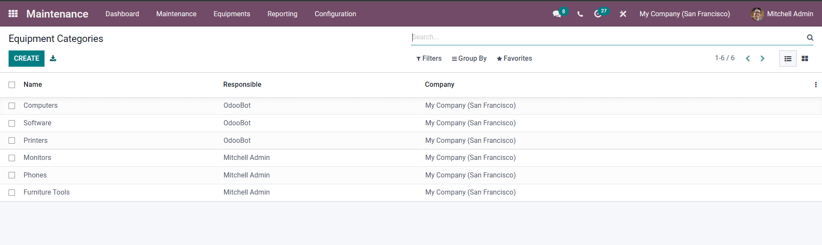Click the phone call icon in the top bar

580,14
